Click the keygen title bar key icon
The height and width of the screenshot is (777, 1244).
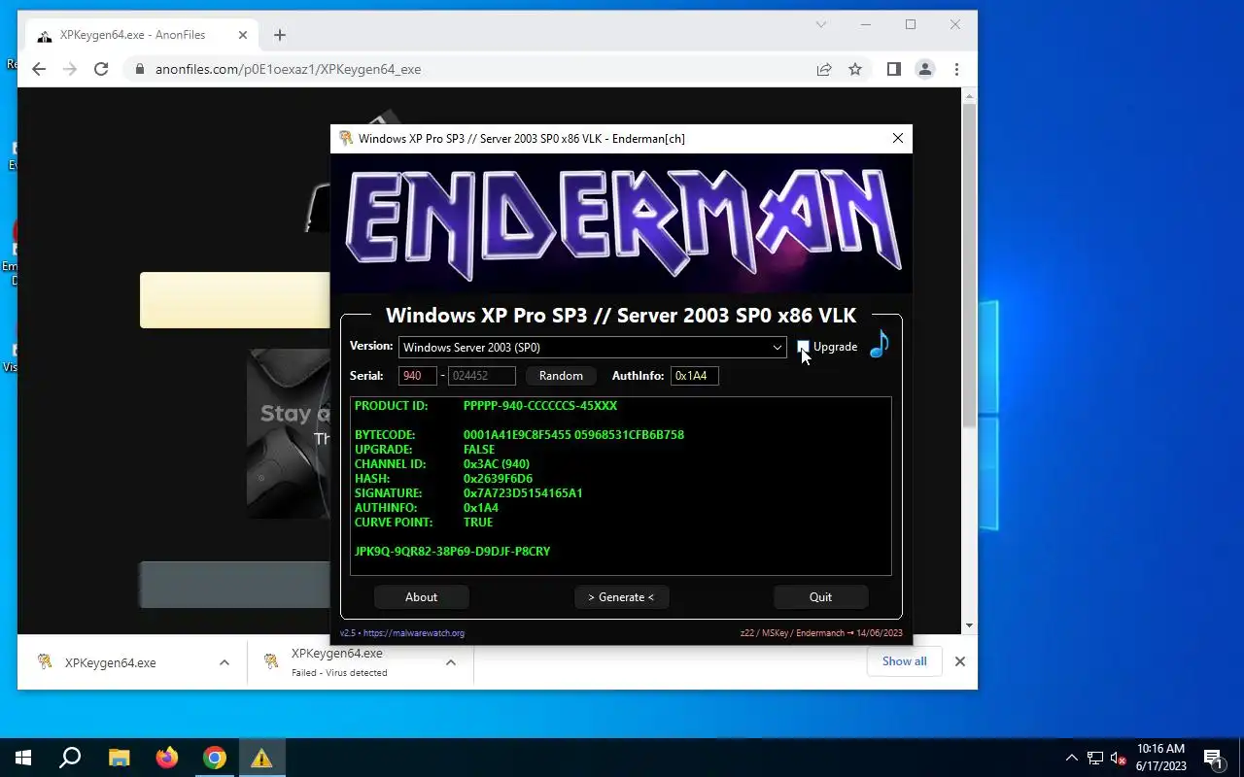[x=345, y=138]
